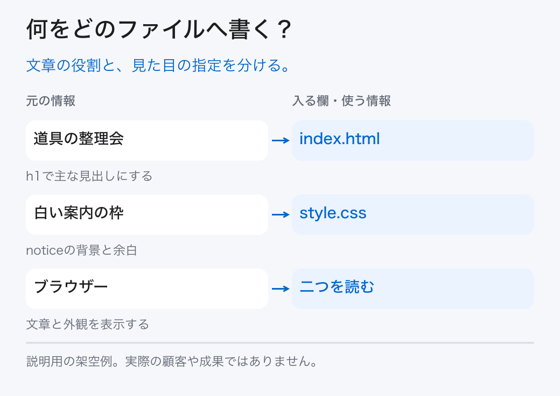Click the column header 元の情報
The height and width of the screenshot is (396, 560).
coord(51,101)
